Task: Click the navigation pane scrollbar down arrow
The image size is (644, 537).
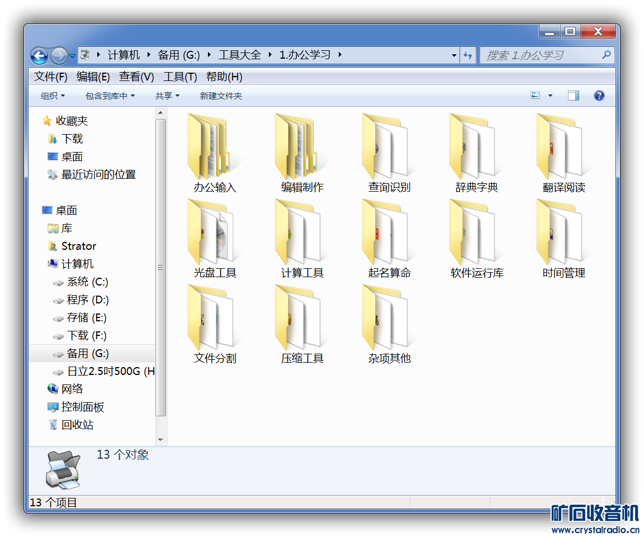Action: (160, 440)
